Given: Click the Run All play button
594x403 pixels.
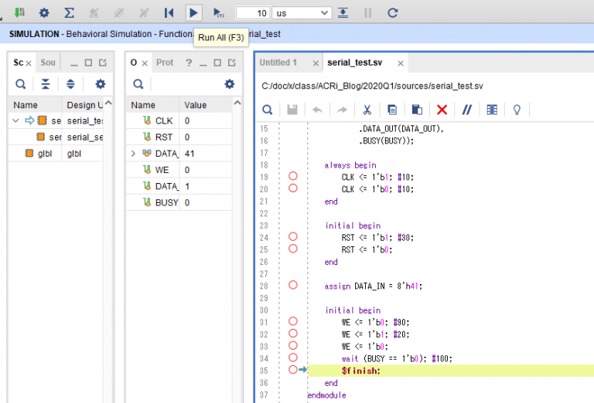Looking at the screenshot, I should 193,12.
